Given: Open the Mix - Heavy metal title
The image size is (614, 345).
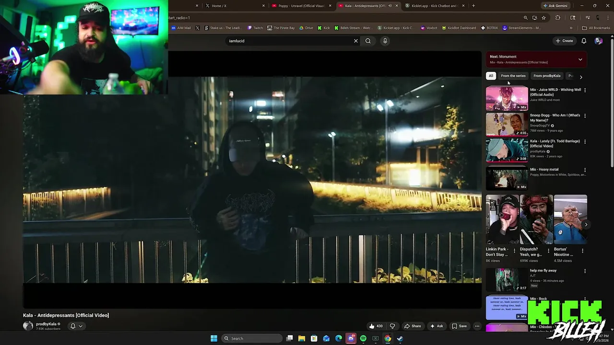Looking at the screenshot, I should pos(544,169).
